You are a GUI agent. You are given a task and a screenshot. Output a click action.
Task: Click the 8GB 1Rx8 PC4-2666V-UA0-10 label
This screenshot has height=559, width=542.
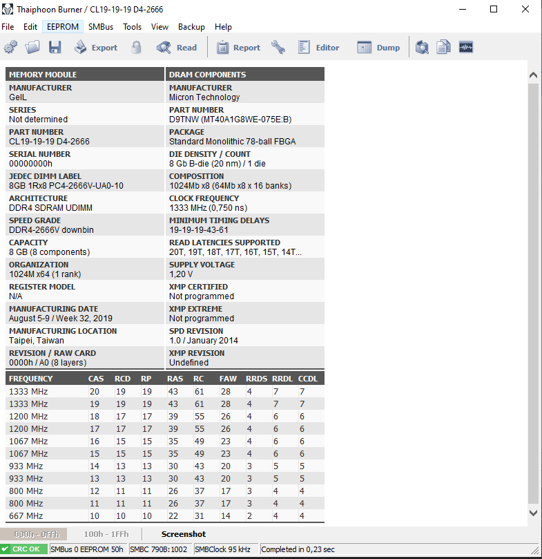pyautogui.click(x=66, y=186)
